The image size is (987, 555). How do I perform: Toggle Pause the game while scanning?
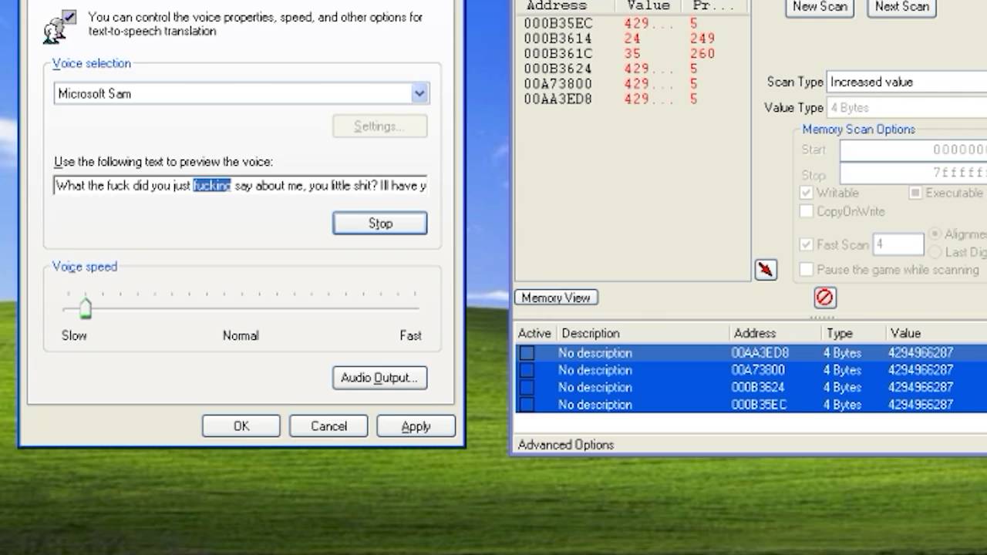coord(807,270)
